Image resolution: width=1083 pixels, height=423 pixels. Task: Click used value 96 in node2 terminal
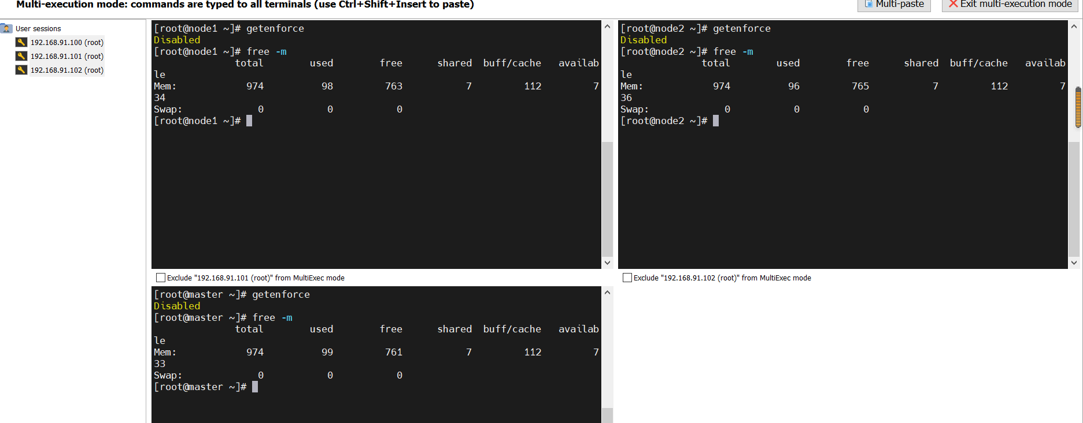click(794, 86)
